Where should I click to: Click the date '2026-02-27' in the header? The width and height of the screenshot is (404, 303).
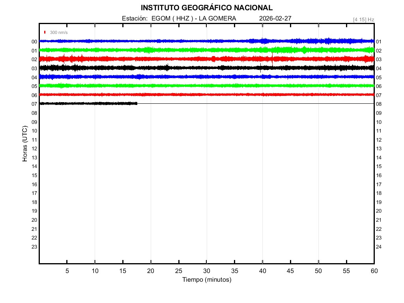click(275, 19)
